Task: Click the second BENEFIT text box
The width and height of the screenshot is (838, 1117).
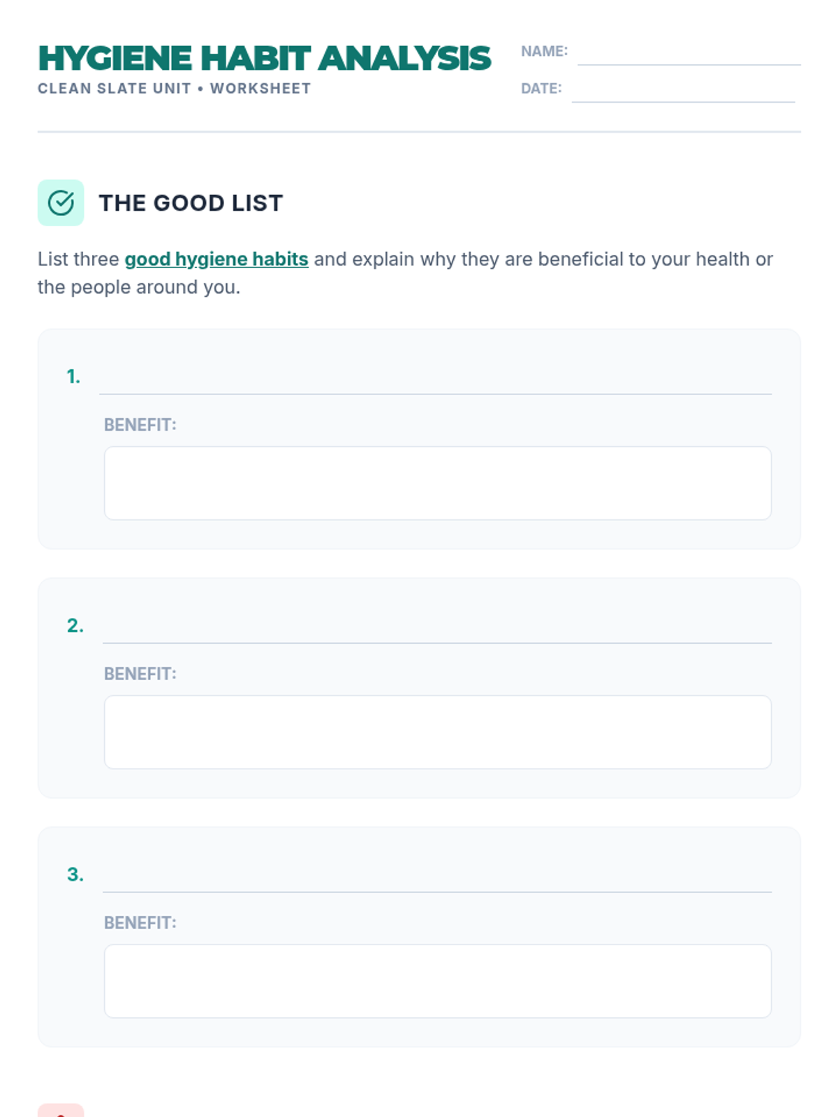Action: 438,732
